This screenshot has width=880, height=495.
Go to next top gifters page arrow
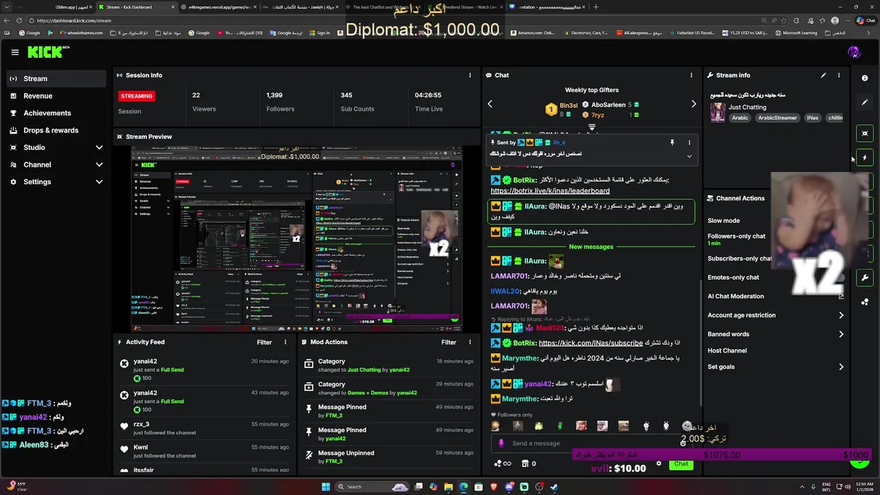coord(693,104)
